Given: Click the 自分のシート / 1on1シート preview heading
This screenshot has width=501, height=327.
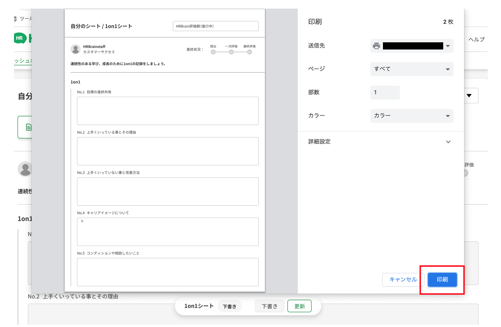Looking at the screenshot, I should tap(101, 26).
